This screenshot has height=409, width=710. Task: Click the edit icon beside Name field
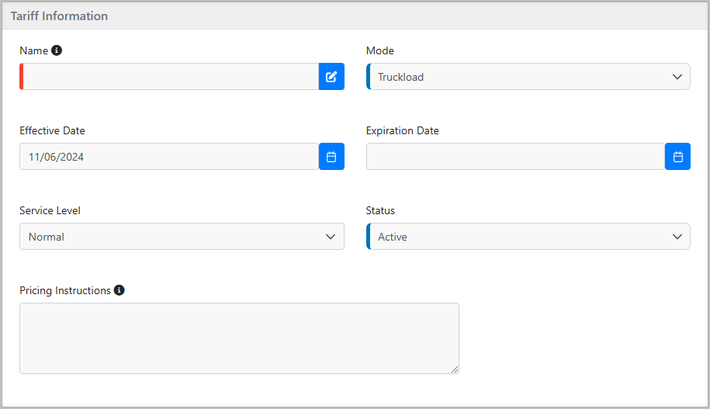331,77
